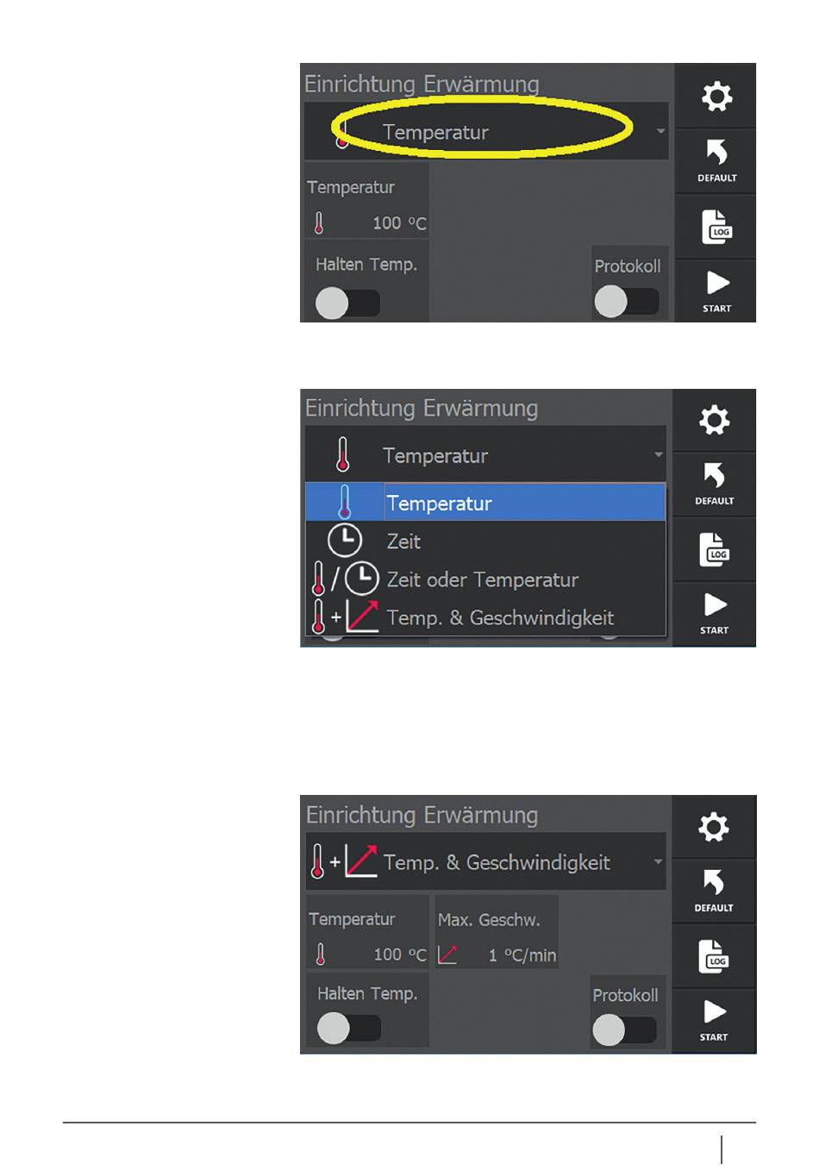Screen dimensions: 819x1170
Task: Select Zeit from the dropdown list
Action: (486, 541)
